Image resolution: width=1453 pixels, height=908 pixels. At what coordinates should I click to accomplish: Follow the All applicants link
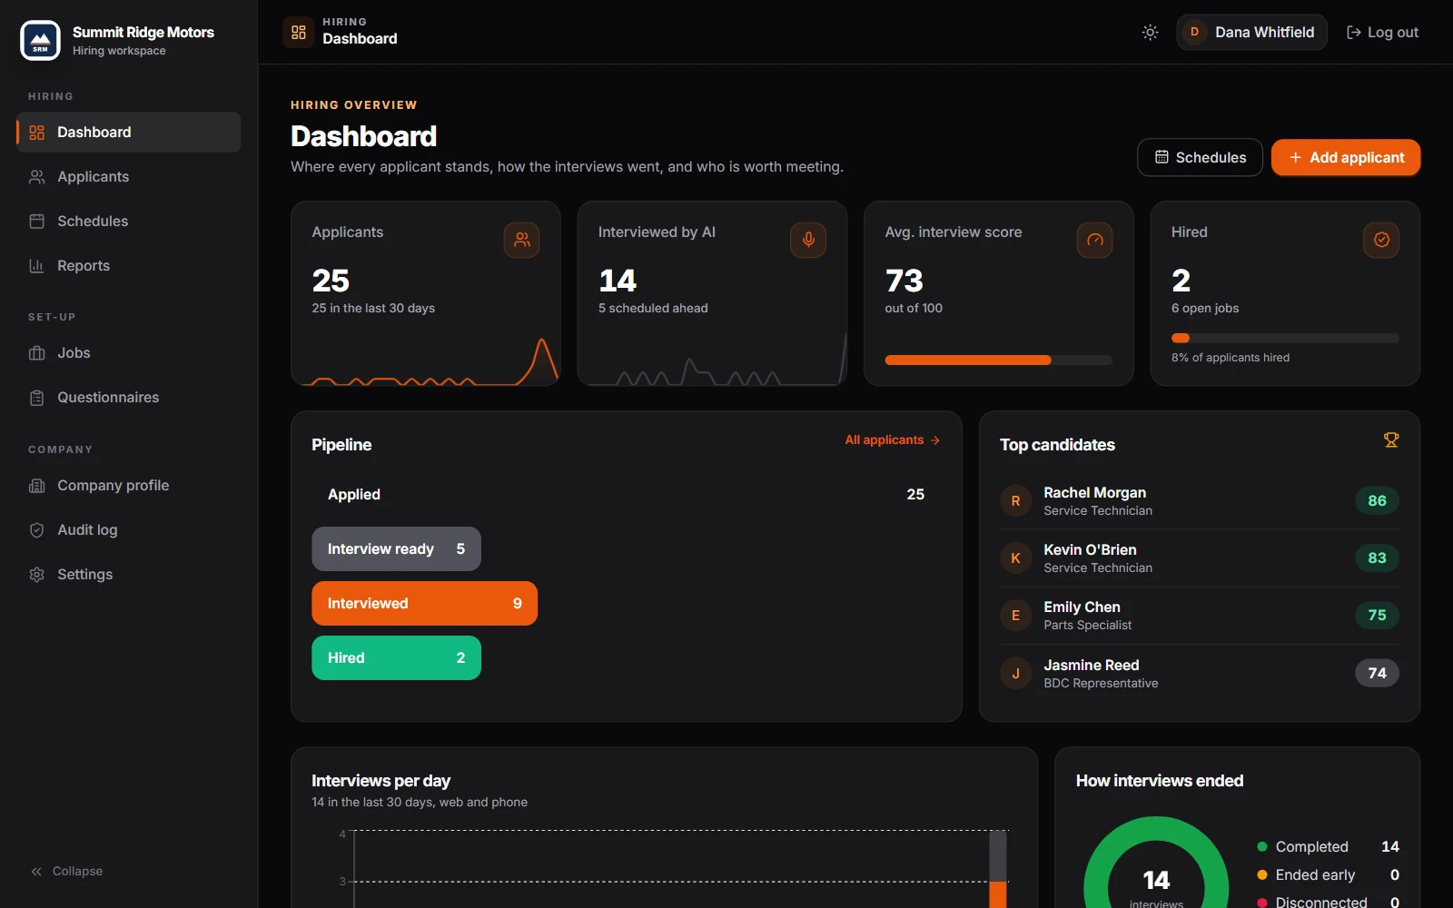pyautogui.click(x=892, y=440)
